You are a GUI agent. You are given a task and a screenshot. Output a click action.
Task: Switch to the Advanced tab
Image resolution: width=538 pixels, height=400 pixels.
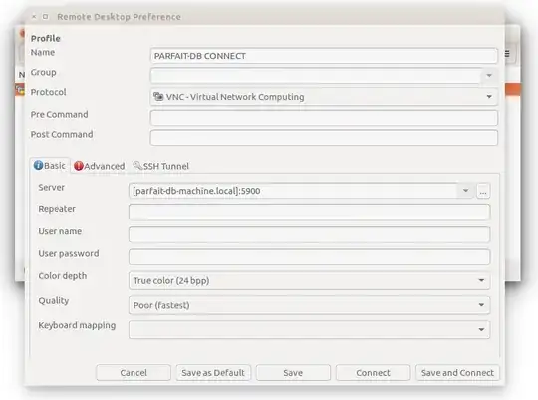(x=100, y=166)
